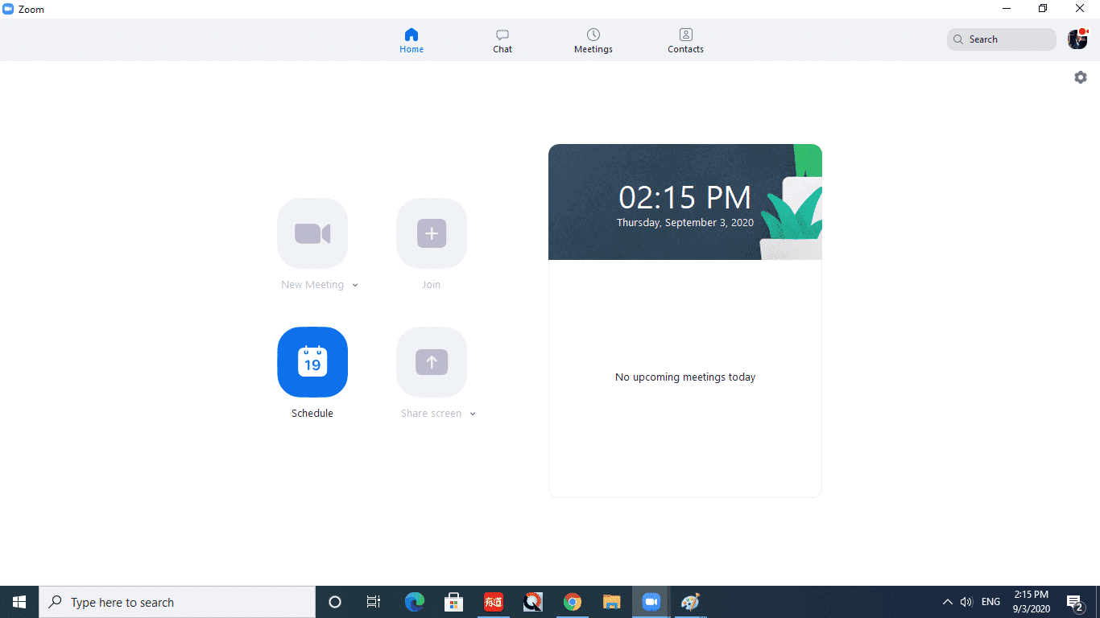Screen dimensions: 1100x618
Task: Open the Settings gear icon
Action: pos(1081,77)
